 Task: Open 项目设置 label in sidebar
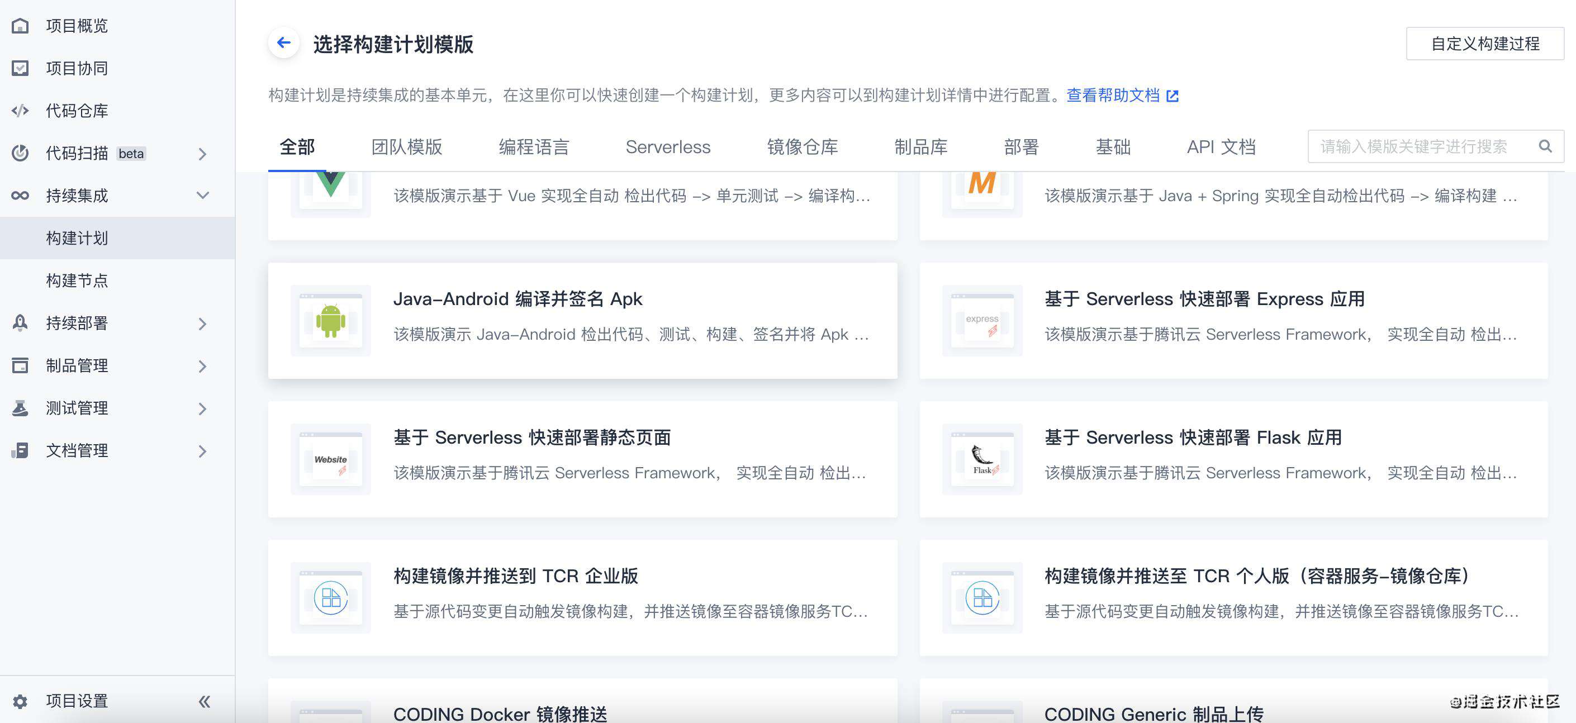77,701
